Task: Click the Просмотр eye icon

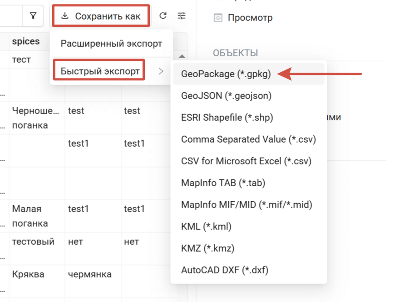Action: click(218, 18)
